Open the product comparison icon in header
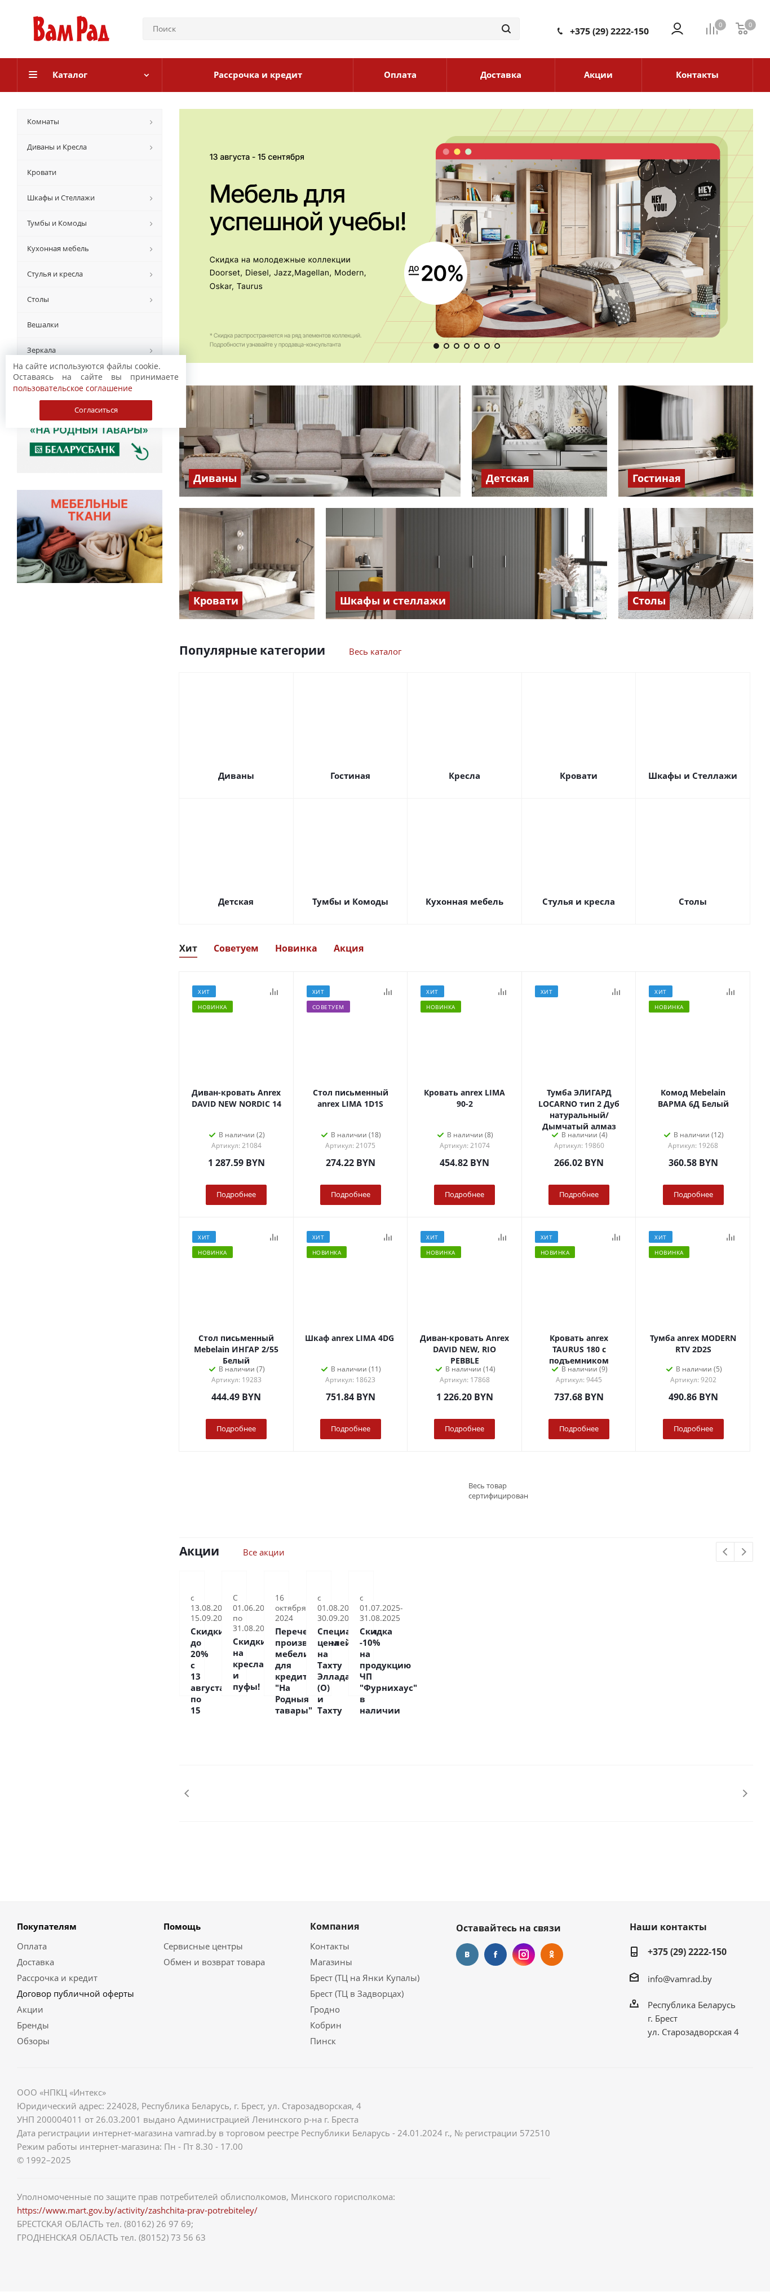Screen dimensions: 770x2292 pos(712,29)
